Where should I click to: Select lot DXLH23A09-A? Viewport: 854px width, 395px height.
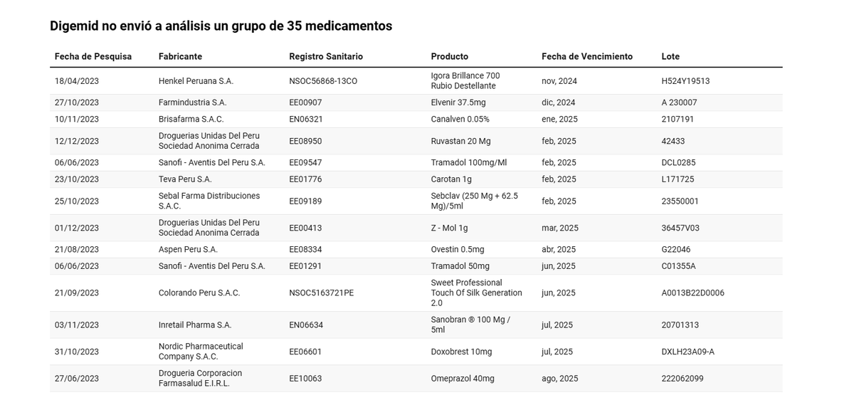point(688,352)
